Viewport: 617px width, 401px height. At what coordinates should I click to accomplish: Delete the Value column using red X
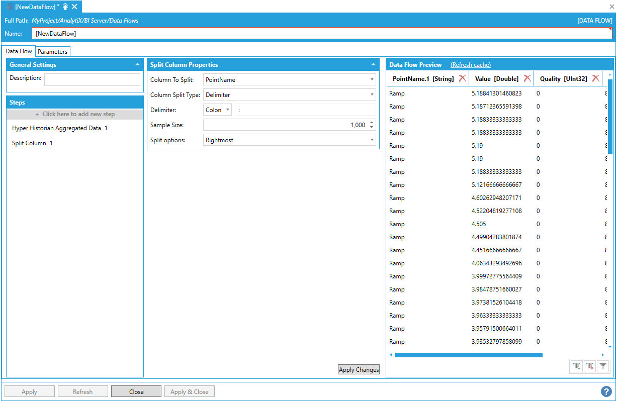pyautogui.click(x=527, y=78)
